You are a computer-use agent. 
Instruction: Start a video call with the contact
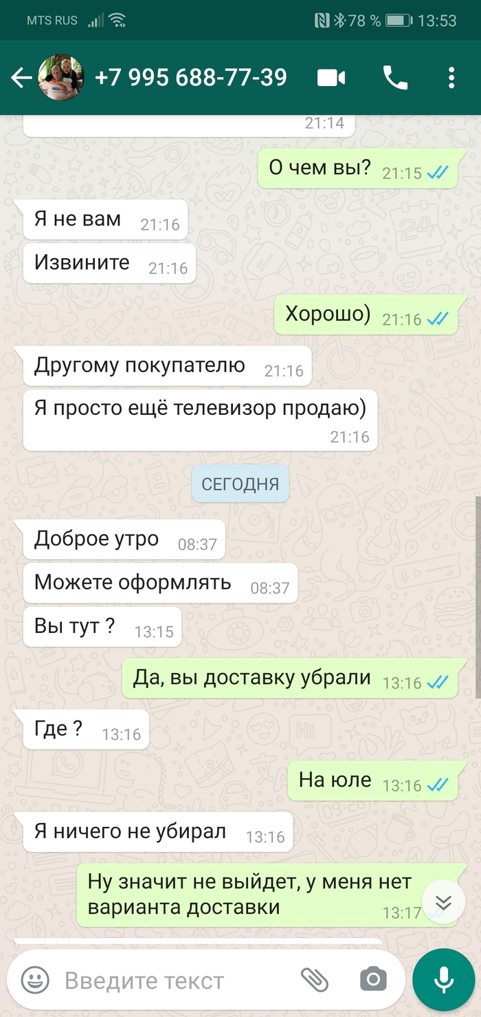tap(331, 78)
